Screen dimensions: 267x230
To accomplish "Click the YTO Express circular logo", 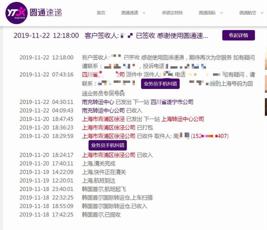I will 16,13.
